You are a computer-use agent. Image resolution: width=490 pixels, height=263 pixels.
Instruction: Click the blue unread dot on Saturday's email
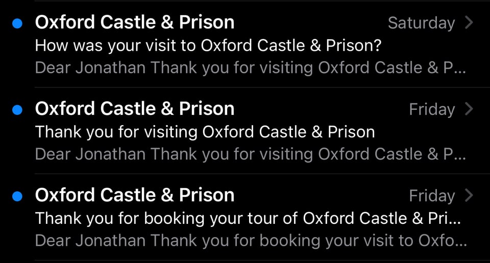[x=17, y=23]
